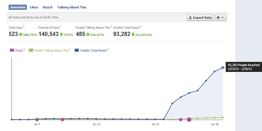Click Weekly Total Reach legend label

pyautogui.click(x=93, y=50)
